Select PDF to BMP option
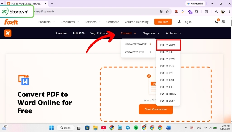 point(167,101)
